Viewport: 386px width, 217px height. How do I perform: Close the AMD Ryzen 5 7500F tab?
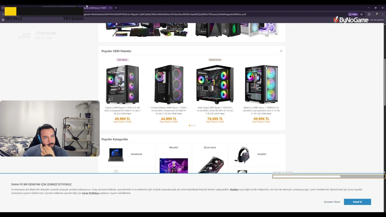[110, 8]
